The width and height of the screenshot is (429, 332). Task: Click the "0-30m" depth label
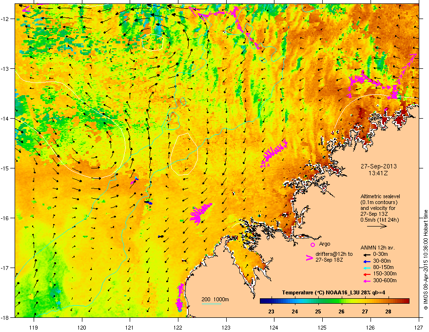tap(380, 254)
